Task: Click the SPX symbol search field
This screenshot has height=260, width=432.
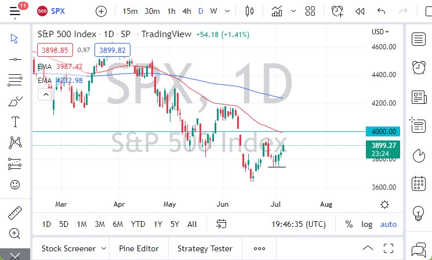Action: point(58,11)
